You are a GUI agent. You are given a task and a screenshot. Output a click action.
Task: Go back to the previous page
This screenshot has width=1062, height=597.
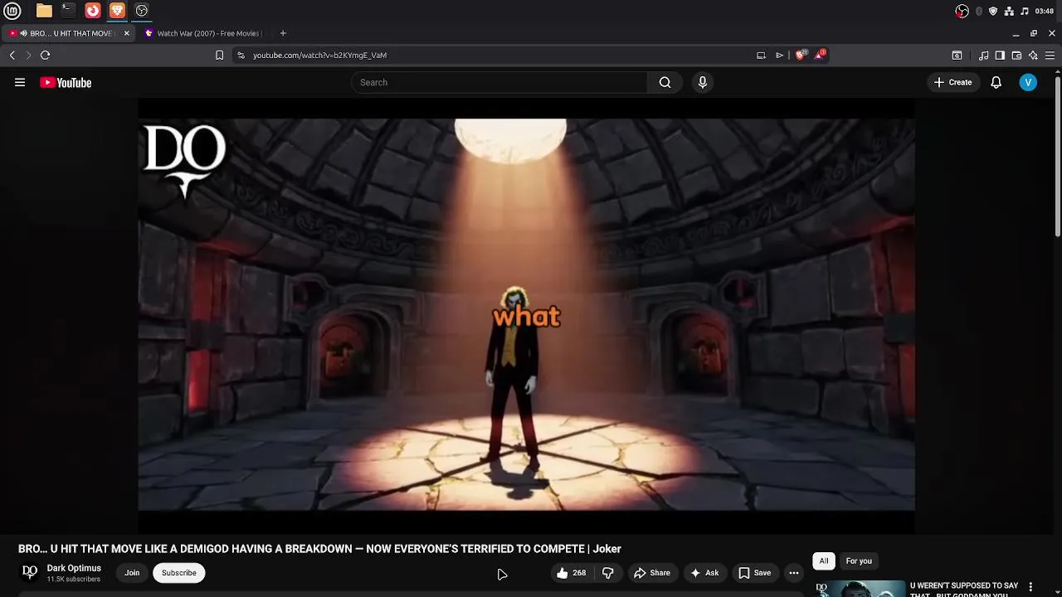coord(12,55)
